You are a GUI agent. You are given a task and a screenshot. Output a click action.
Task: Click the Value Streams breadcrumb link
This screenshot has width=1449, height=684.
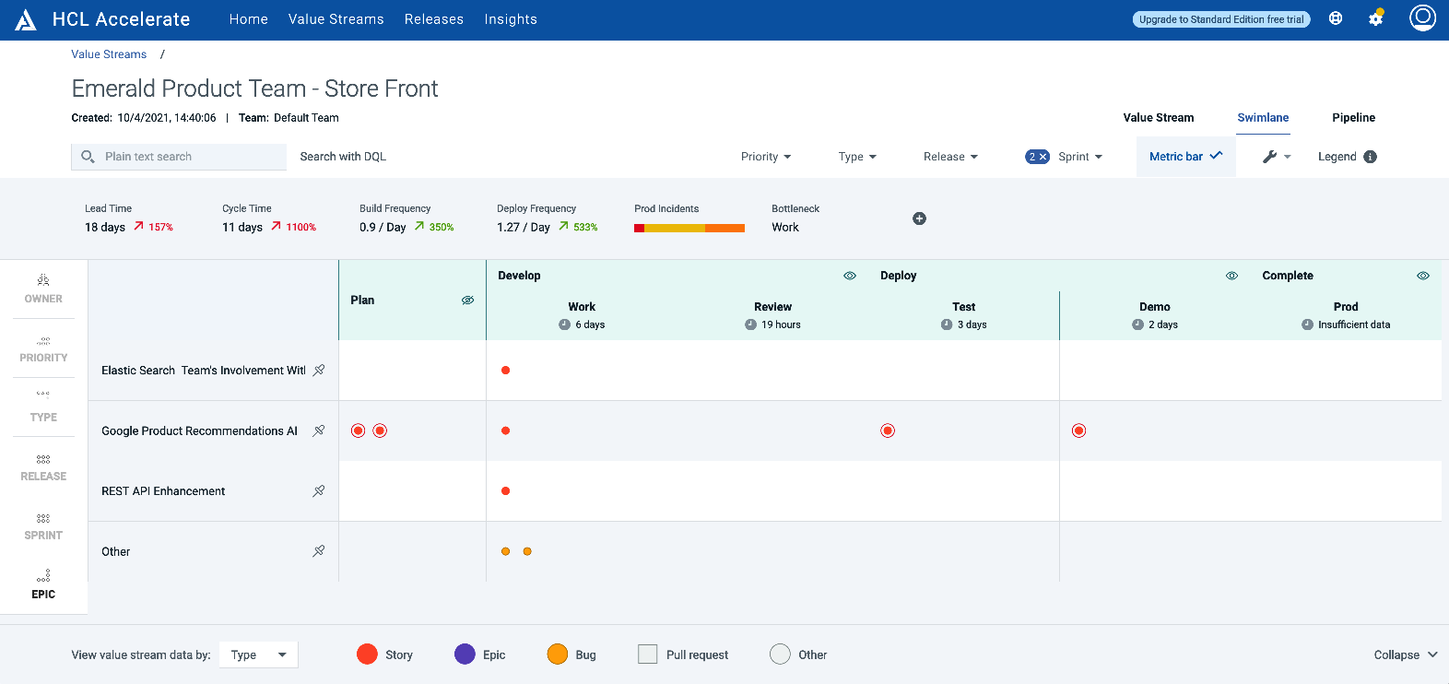tap(109, 54)
